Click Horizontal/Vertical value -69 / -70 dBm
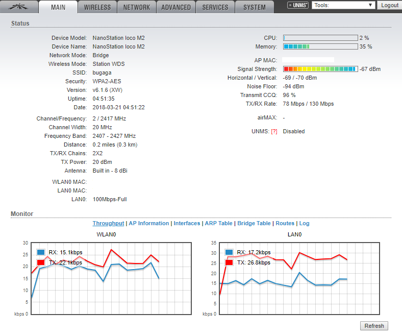This screenshot has height=336, width=402. [x=299, y=78]
